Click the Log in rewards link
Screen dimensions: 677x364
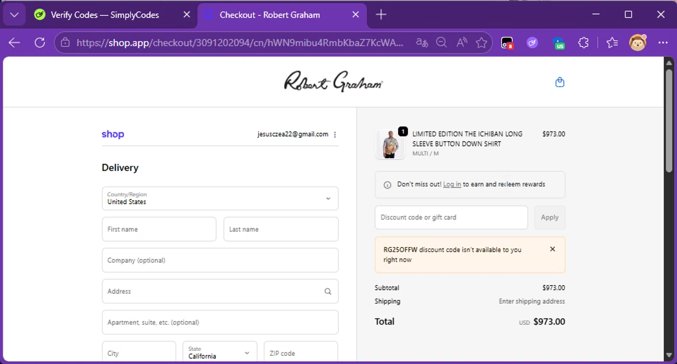pyautogui.click(x=452, y=184)
